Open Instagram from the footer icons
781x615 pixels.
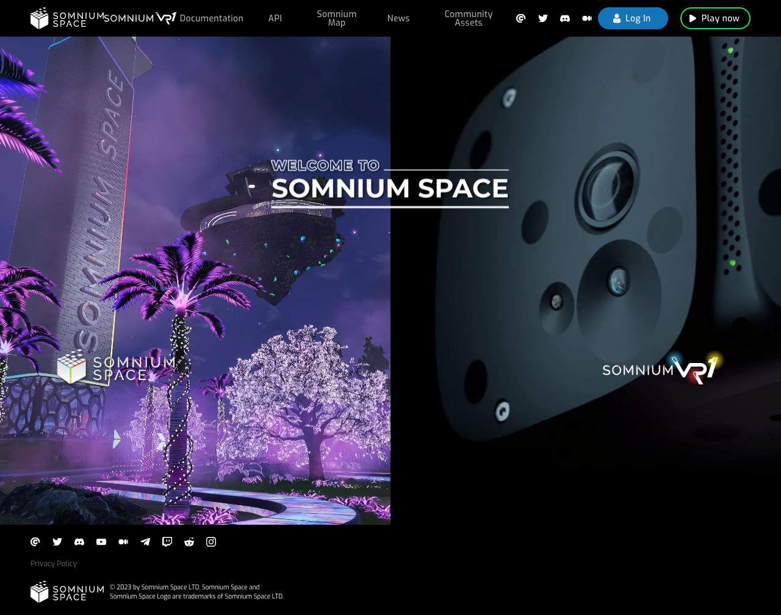coord(211,542)
